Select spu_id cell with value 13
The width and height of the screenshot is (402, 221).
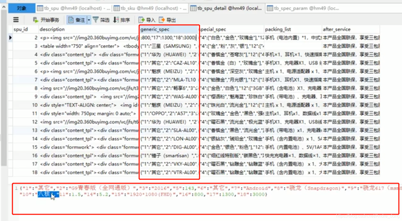click(26, 130)
